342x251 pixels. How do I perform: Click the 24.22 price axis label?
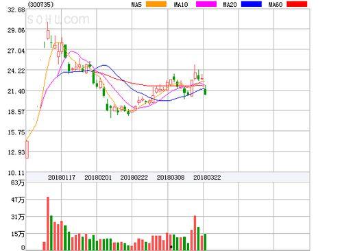coord(16,71)
